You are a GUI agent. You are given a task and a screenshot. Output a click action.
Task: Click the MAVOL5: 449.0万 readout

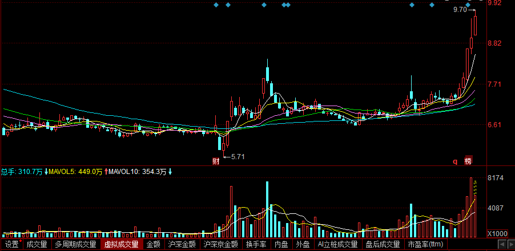76,172
